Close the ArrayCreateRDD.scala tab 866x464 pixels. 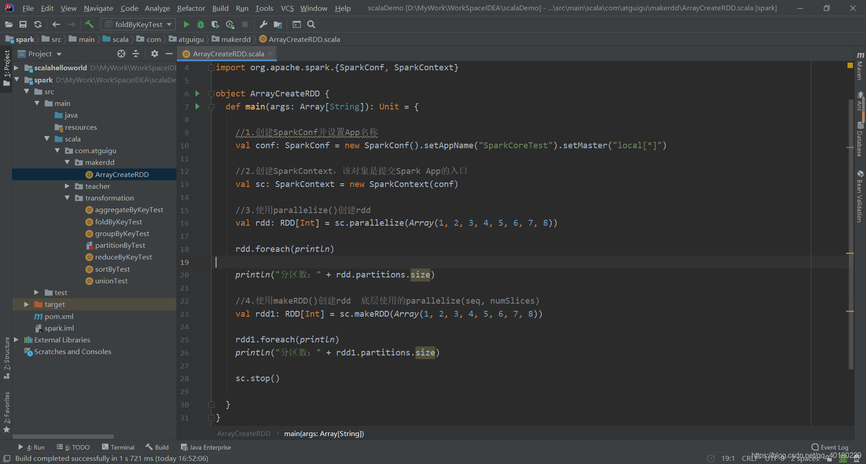(270, 54)
